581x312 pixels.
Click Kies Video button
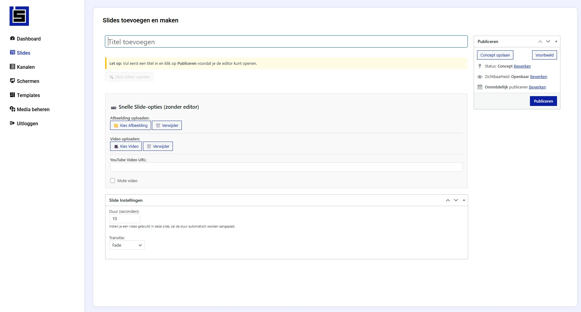(126, 146)
